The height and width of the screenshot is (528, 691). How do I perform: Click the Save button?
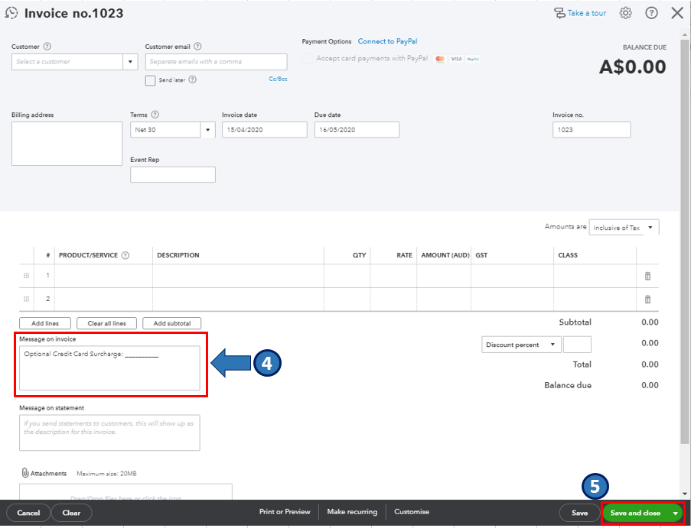click(x=579, y=513)
